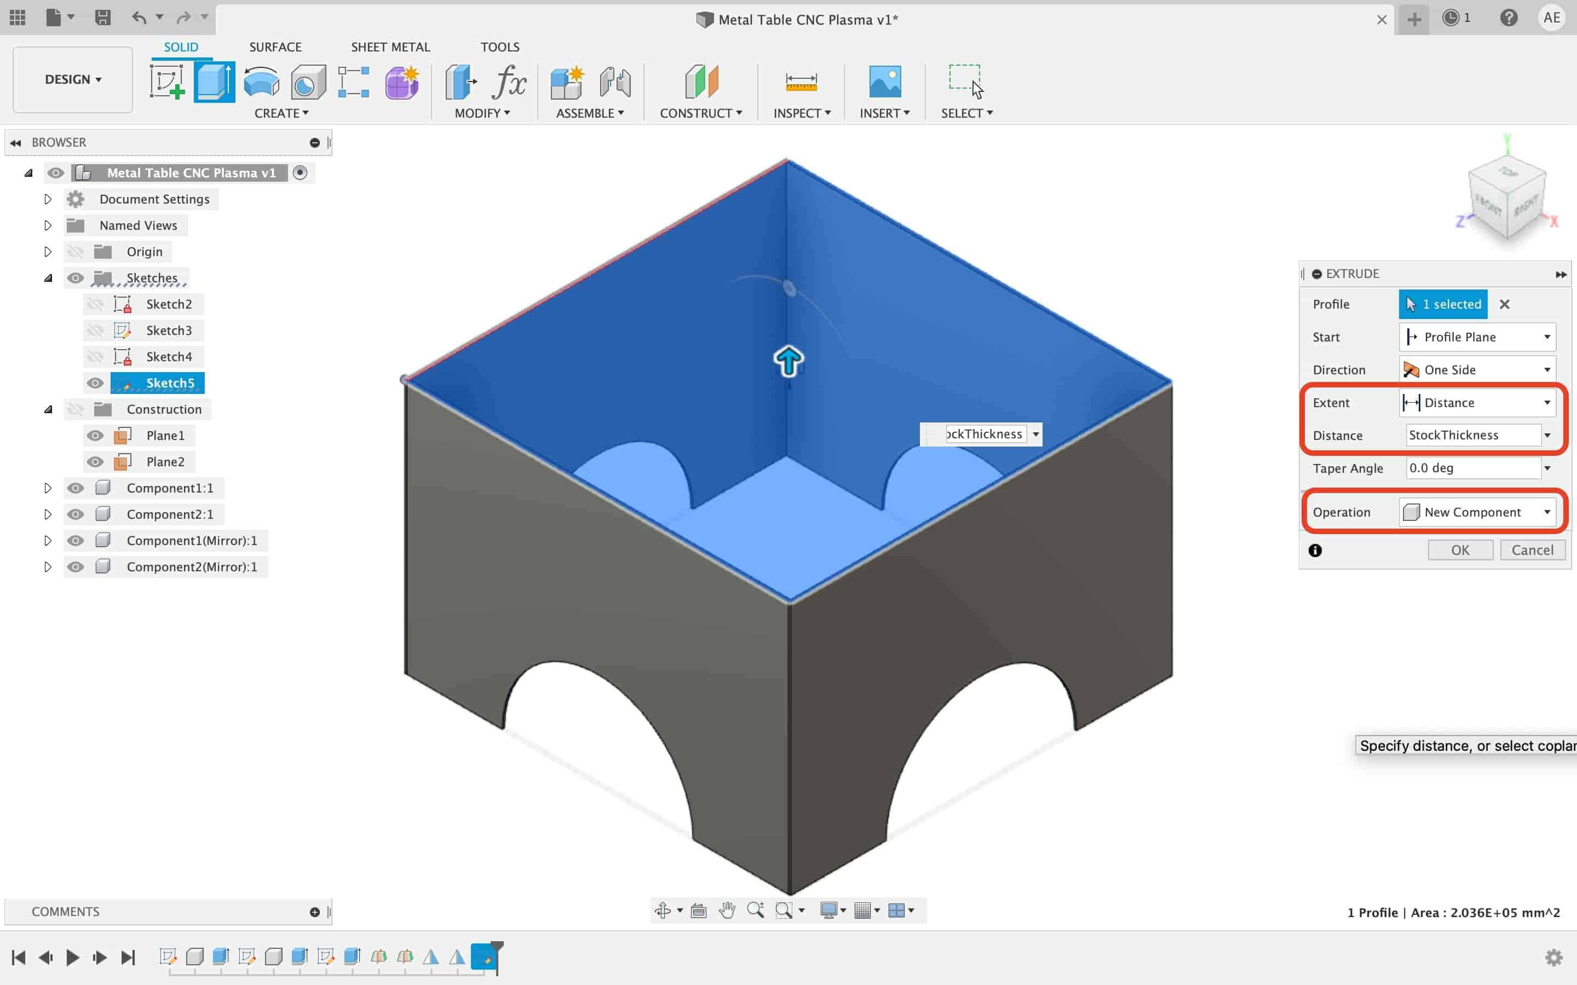Click the Taper Angle input field
Viewport: 1577px width, 985px height.
point(1473,468)
